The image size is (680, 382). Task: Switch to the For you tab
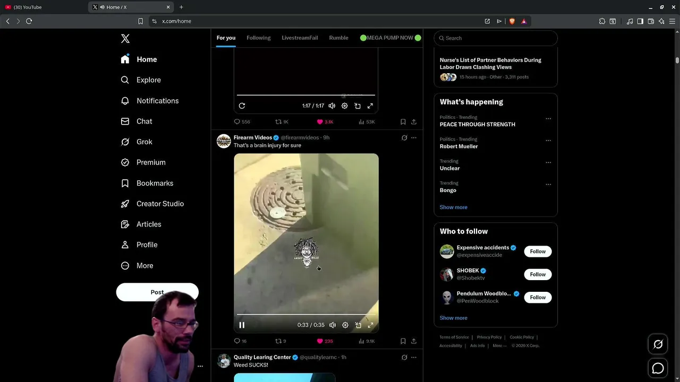[226, 38]
